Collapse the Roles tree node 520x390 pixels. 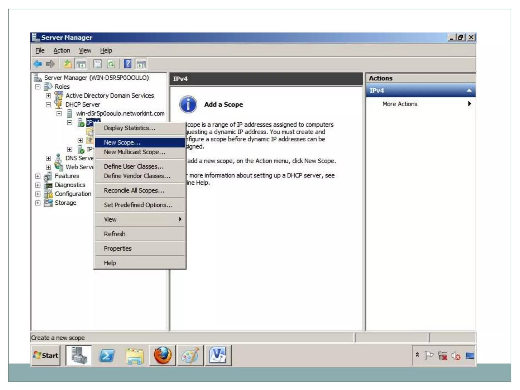click(x=38, y=87)
